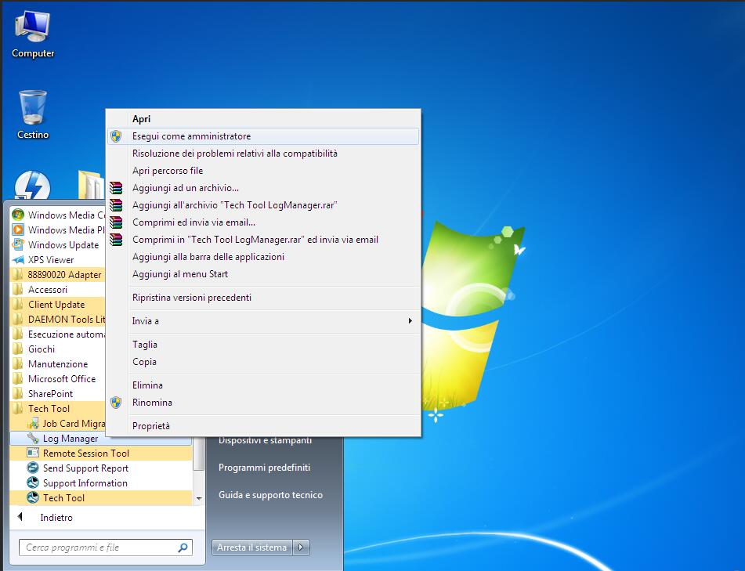Launch Windows Media Center from the program list

click(x=58, y=215)
